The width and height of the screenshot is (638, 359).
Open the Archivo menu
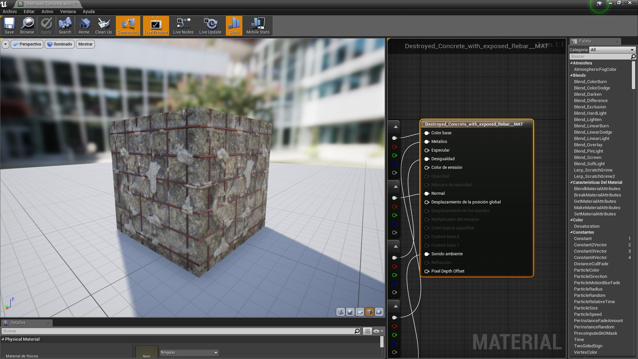10,11
